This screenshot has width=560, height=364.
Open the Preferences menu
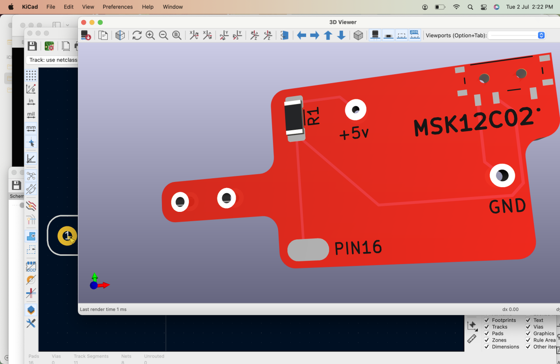click(x=118, y=7)
